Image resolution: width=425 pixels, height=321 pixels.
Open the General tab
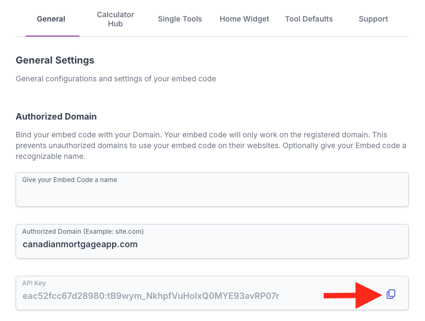pos(51,19)
